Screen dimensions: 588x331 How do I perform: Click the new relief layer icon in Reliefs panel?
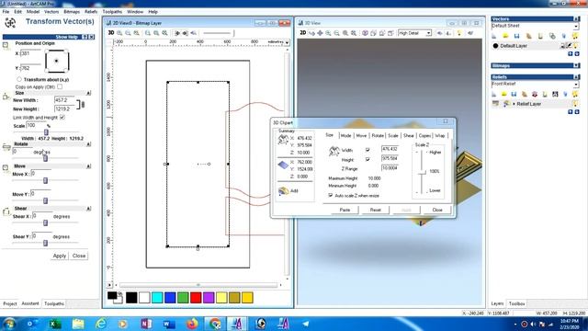pos(494,94)
